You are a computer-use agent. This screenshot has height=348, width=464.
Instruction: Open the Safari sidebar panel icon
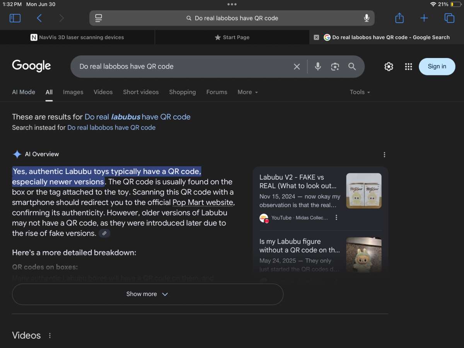15,18
